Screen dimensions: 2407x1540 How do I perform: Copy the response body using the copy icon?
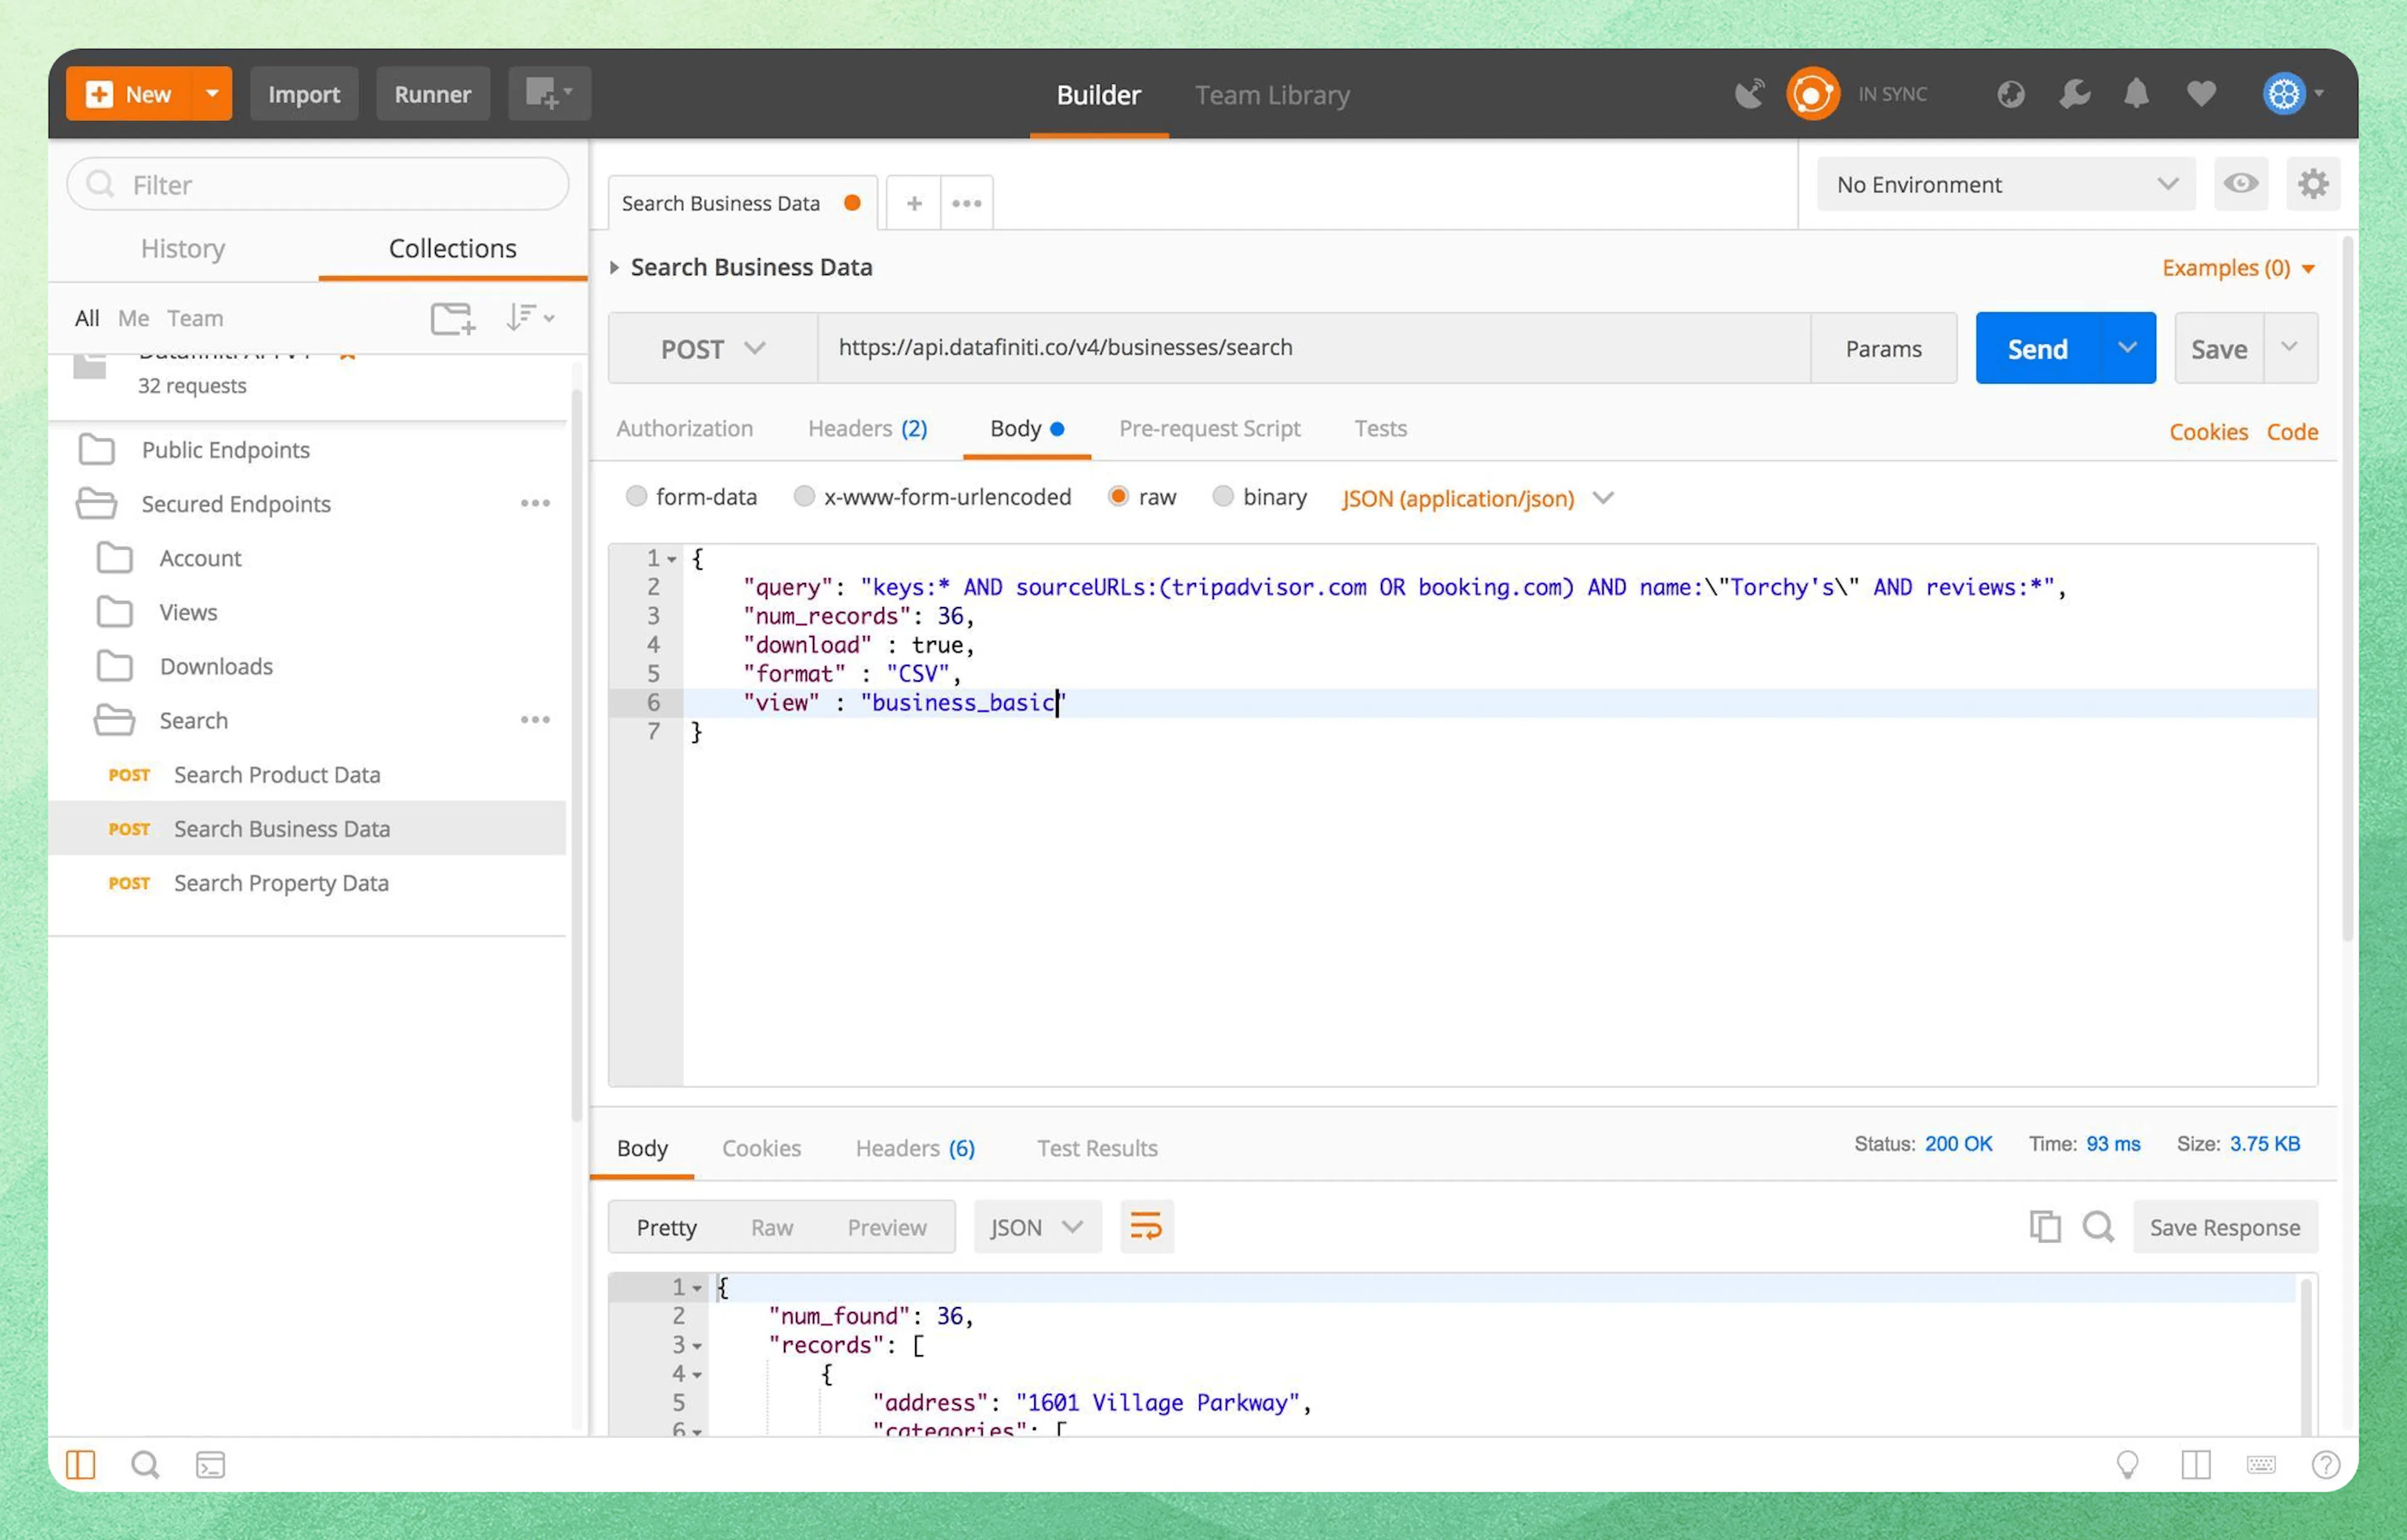click(x=2046, y=1227)
